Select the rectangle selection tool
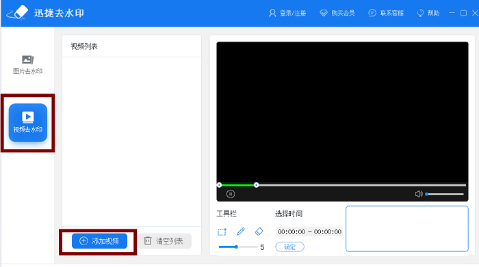Image resolution: width=479 pixels, height=267 pixels. pyautogui.click(x=222, y=232)
